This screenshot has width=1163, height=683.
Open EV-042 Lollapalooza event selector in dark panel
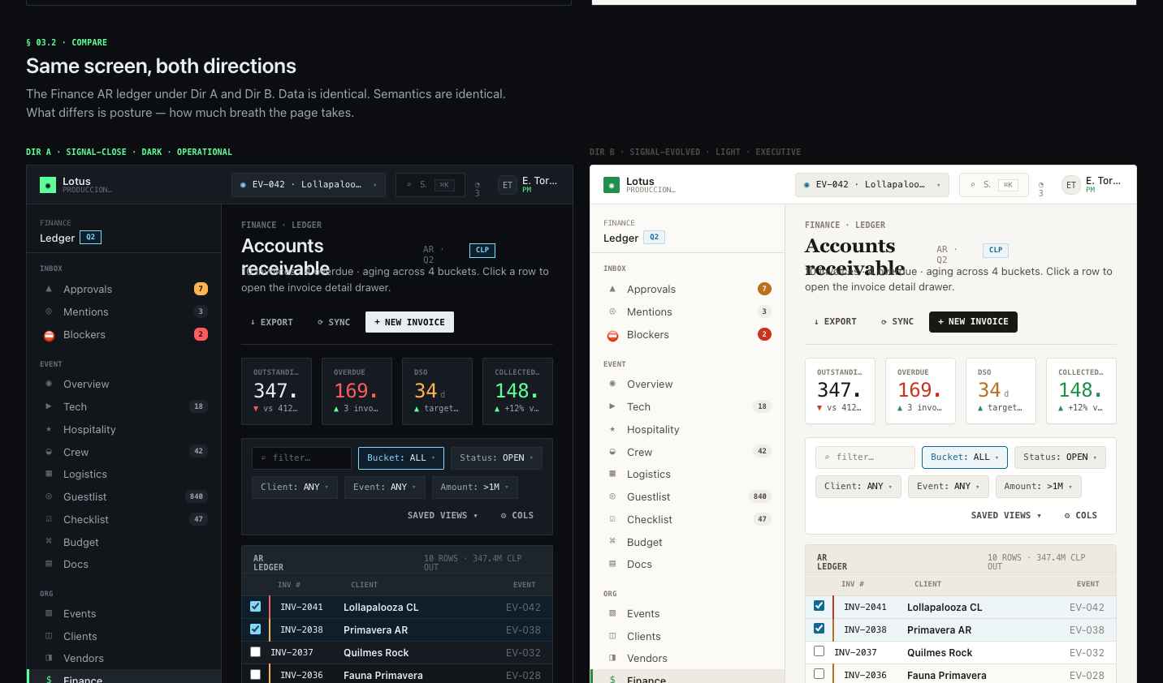309,185
